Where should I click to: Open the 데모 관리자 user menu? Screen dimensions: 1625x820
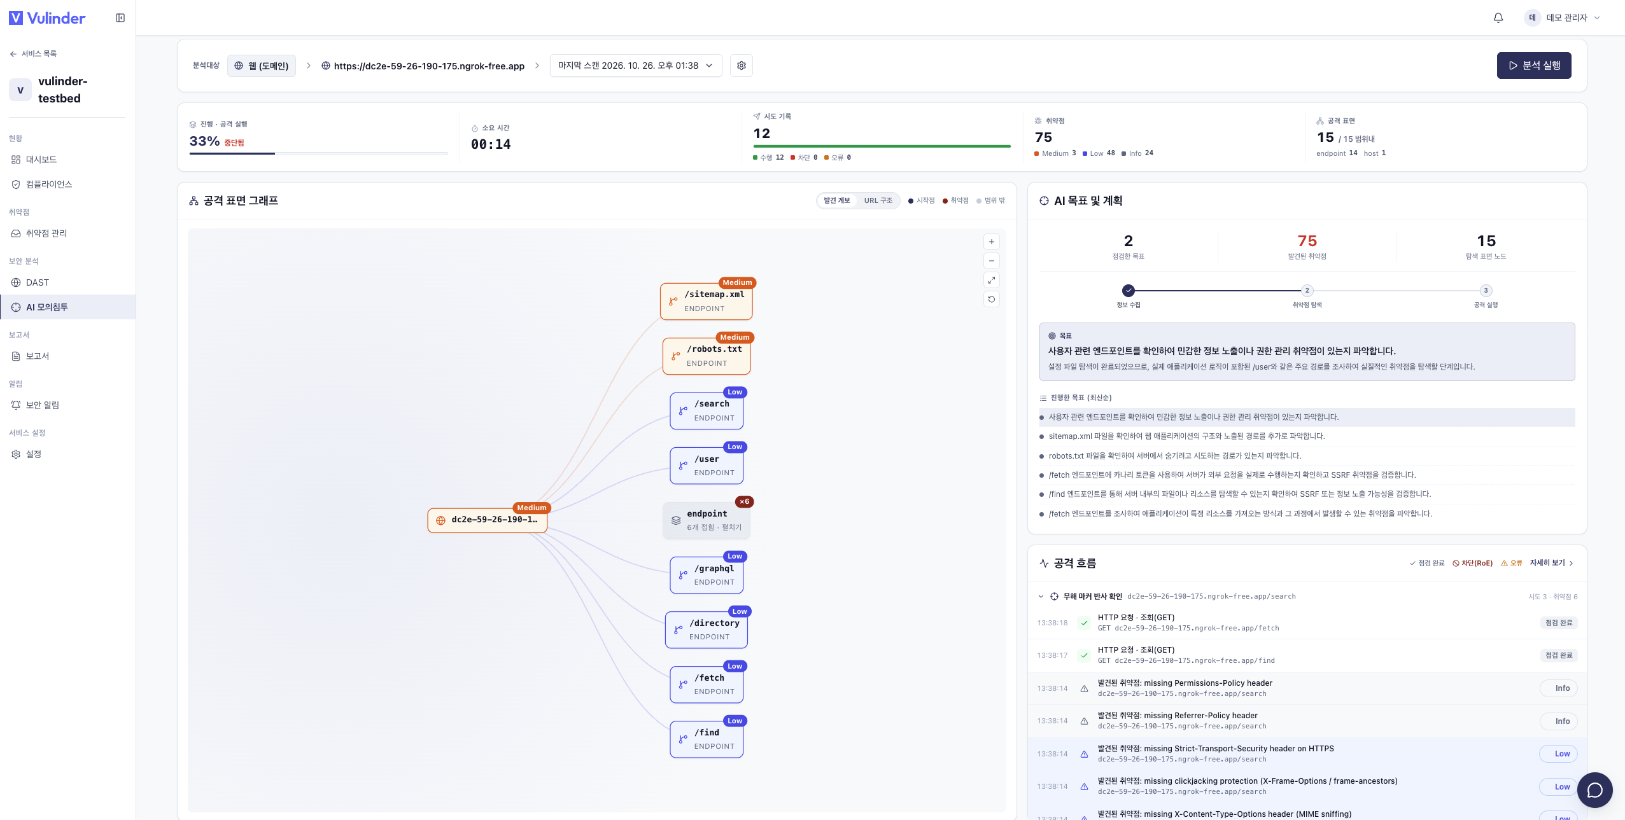(1562, 18)
